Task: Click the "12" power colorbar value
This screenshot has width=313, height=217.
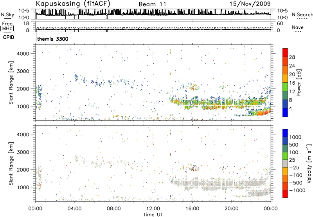Action: [x=292, y=92]
